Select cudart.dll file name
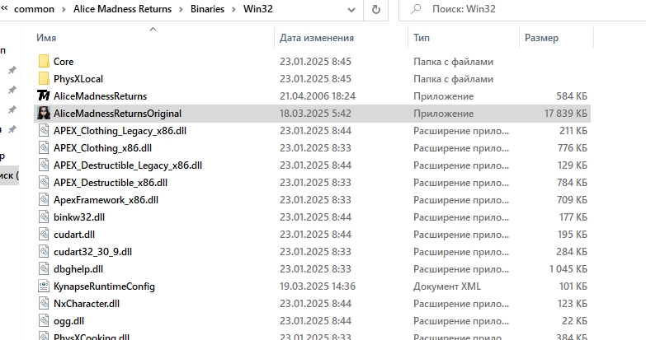Screen dimensions: 646x340 [74, 235]
